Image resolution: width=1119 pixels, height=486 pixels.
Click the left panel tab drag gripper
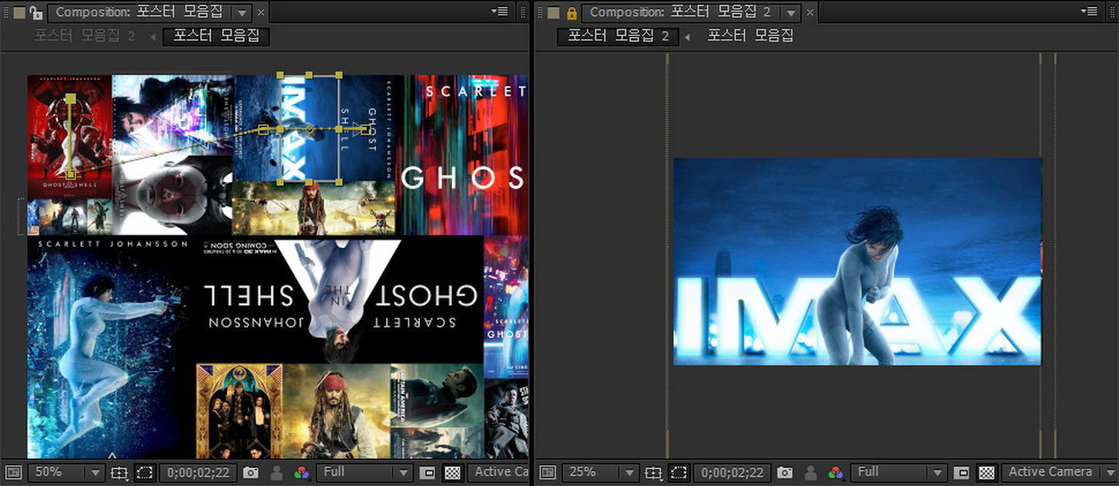coord(5,12)
